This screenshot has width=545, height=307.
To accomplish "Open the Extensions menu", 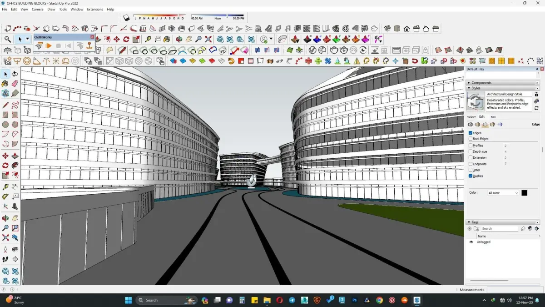I will [x=95, y=9].
